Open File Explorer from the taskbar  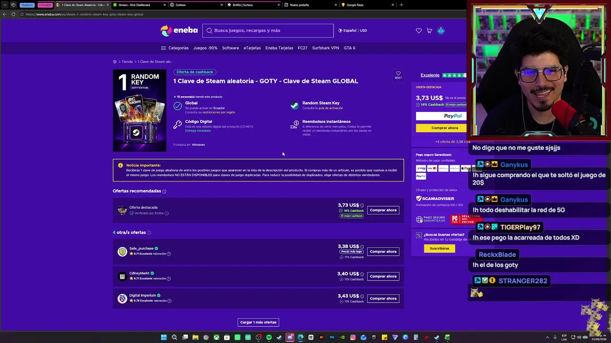pos(195,337)
